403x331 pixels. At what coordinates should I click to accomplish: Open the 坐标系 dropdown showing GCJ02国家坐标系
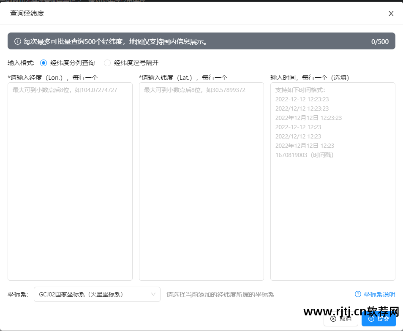pyautogui.click(x=93, y=294)
